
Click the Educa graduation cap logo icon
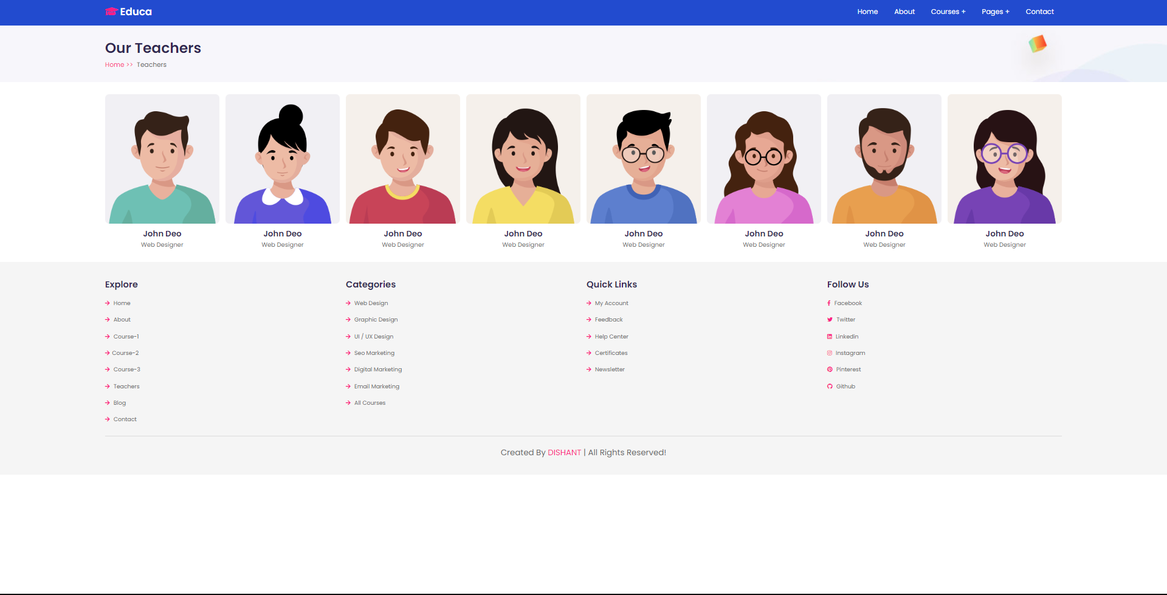coord(111,11)
